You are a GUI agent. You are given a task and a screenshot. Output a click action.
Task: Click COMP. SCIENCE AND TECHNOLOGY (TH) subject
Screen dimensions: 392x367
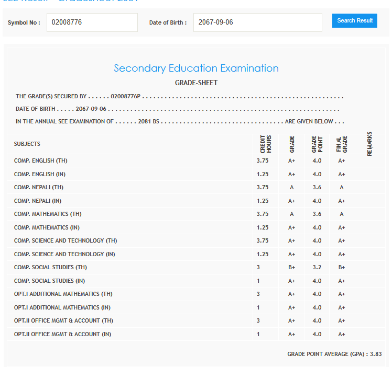[66, 241]
